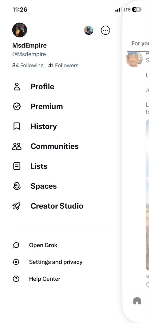Tap the Settings gear icon

(x=16, y=262)
